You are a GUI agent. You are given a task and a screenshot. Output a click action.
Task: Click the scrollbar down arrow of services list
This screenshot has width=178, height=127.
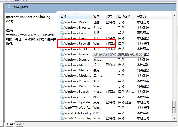coord(174,119)
